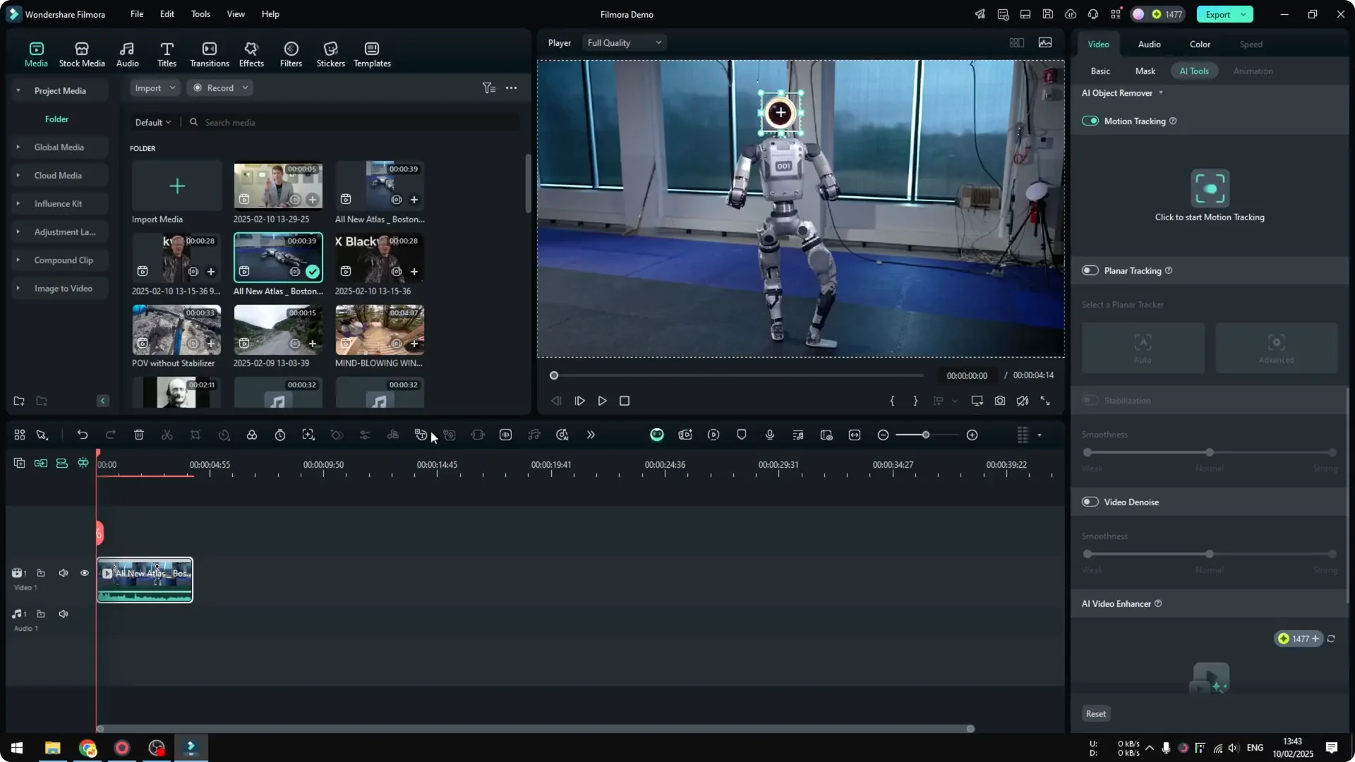The image size is (1355, 762).
Task: Click the undo icon above the timeline
Action: 83,435
